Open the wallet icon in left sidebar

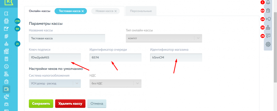coord(6,89)
